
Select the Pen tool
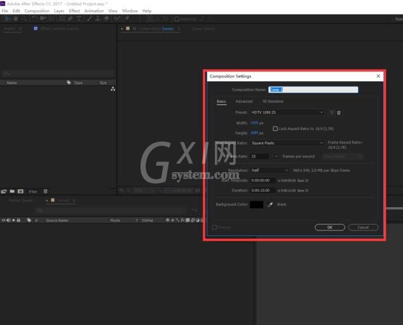(x=70, y=18)
